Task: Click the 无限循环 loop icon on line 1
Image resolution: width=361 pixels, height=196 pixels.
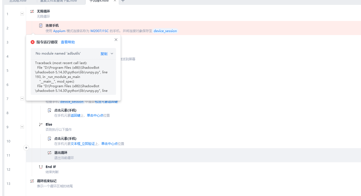Action: click(32, 11)
